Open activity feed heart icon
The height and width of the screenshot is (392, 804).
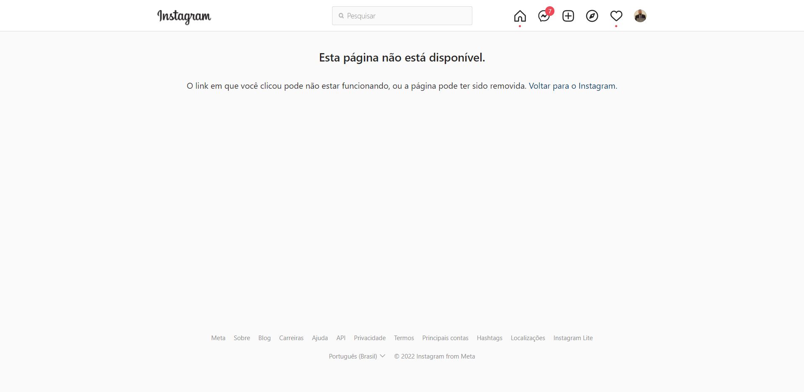[x=616, y=16]
